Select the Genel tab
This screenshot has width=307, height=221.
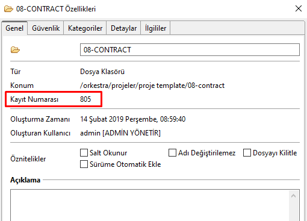14,28
